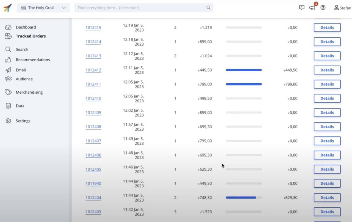352x222 pixels.
Task: Open the Email menu item
Action: pyautogui.click(x=21, y=70)
